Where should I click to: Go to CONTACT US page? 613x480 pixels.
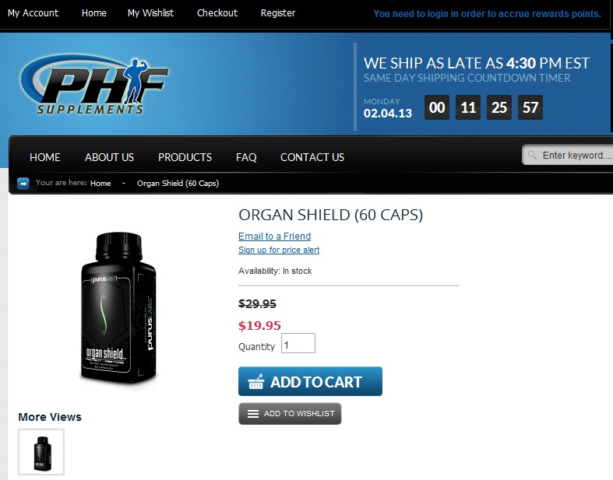[x=312, y=157]
